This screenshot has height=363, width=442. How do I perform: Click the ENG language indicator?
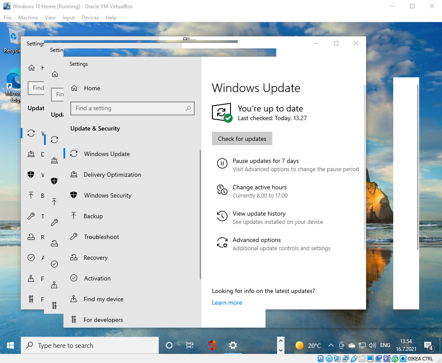(385, 345)
